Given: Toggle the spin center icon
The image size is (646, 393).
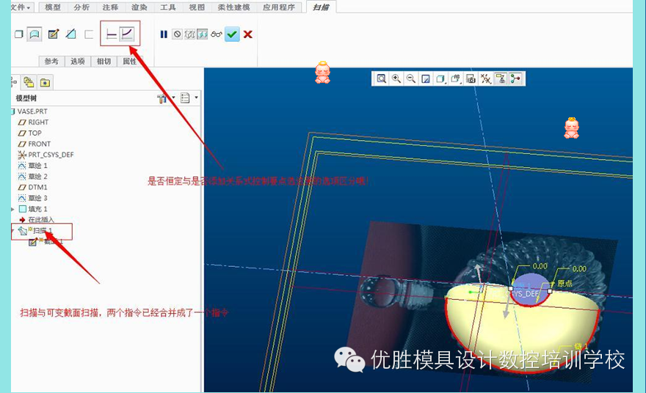Looking at the screenshot, I should 515,78.
